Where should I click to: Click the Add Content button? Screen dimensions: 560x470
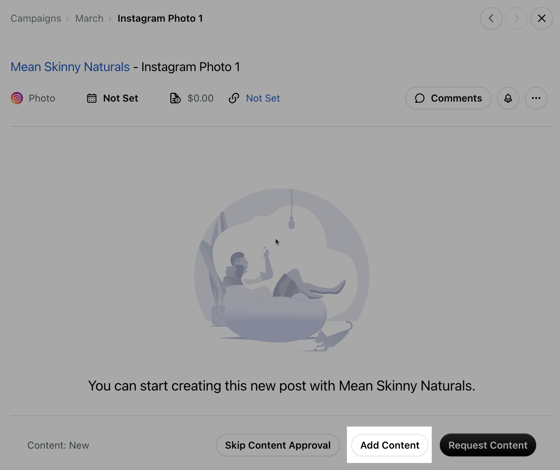tap(390, 445)
